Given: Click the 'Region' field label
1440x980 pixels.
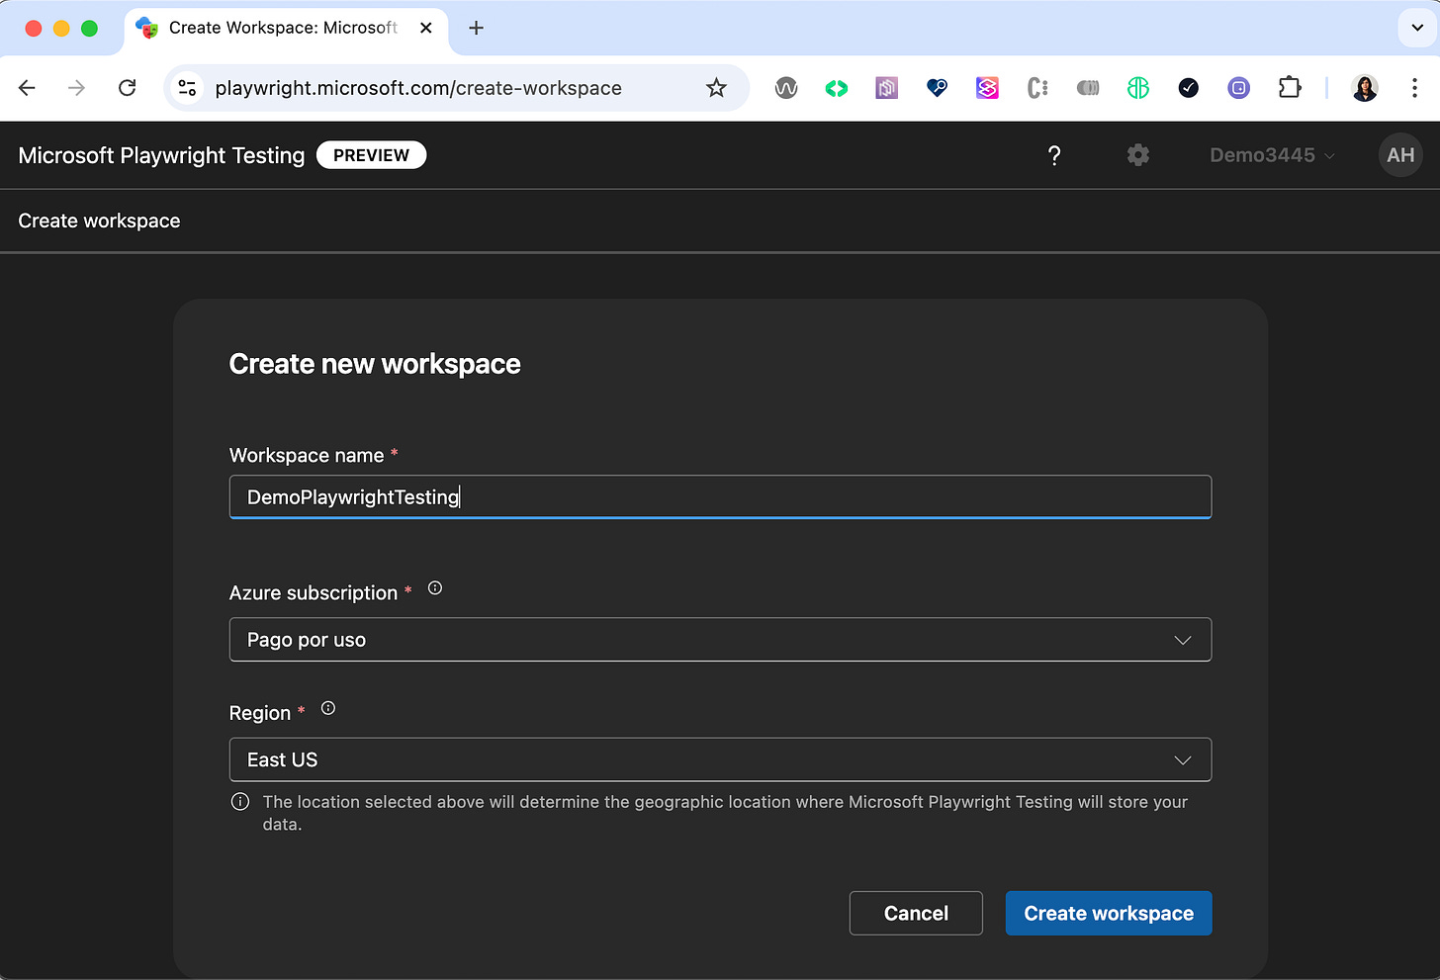Looking at the screenshot, I should click(x=260, y=713).
